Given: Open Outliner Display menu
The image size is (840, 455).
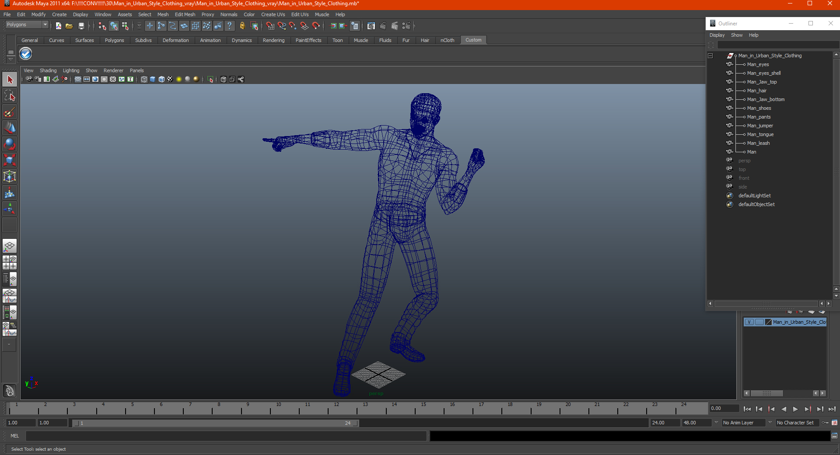Looking at the screenshot, I should click(717, 35).
